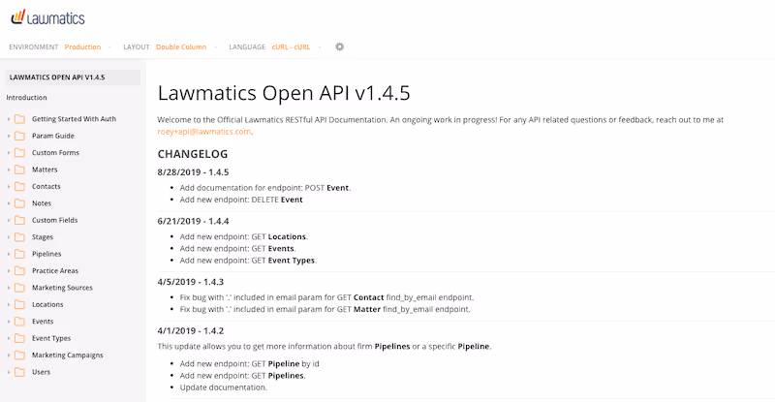Open the Custom Fields section

point(55,220)
